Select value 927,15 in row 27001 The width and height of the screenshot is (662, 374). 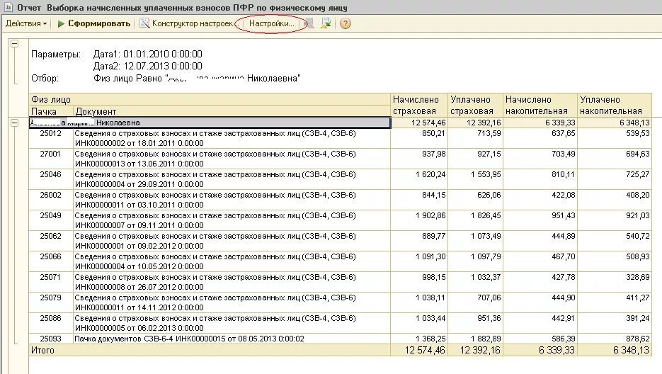pos(489,154)
